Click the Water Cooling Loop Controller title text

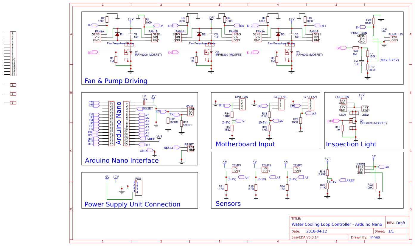337,224
